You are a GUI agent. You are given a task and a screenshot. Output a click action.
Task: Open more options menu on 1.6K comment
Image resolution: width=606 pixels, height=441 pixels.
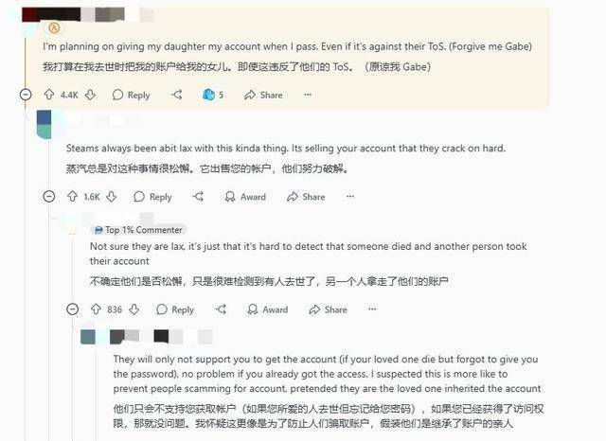pos(350,197)
